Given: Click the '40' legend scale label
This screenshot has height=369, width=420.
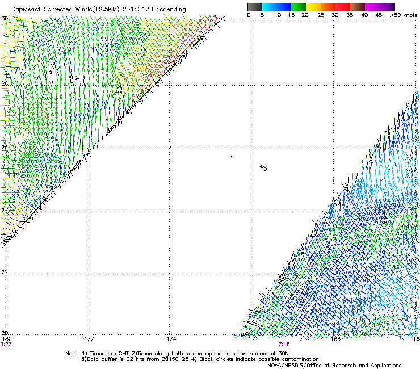Looking at the screenshot, I should click(x=364, y=15).
